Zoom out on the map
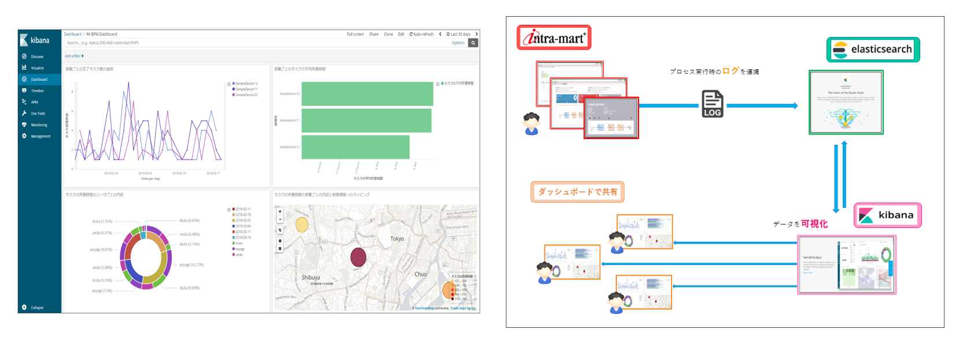974x348 pixels. (280, 219)
